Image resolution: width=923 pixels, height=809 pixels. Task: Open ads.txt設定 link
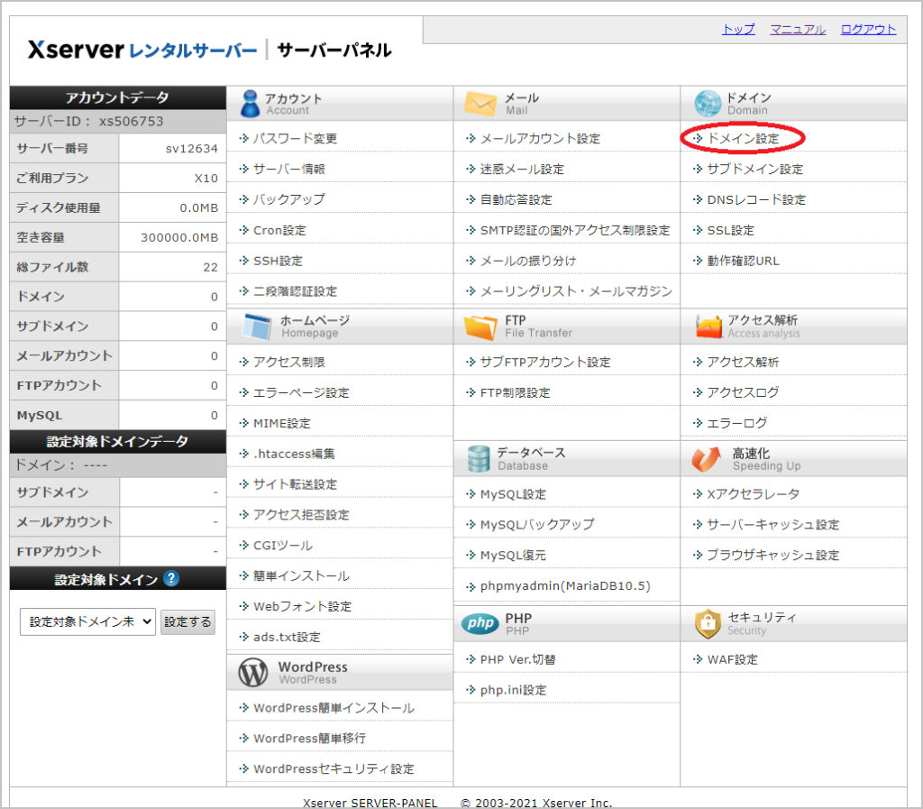coord(288,637)
